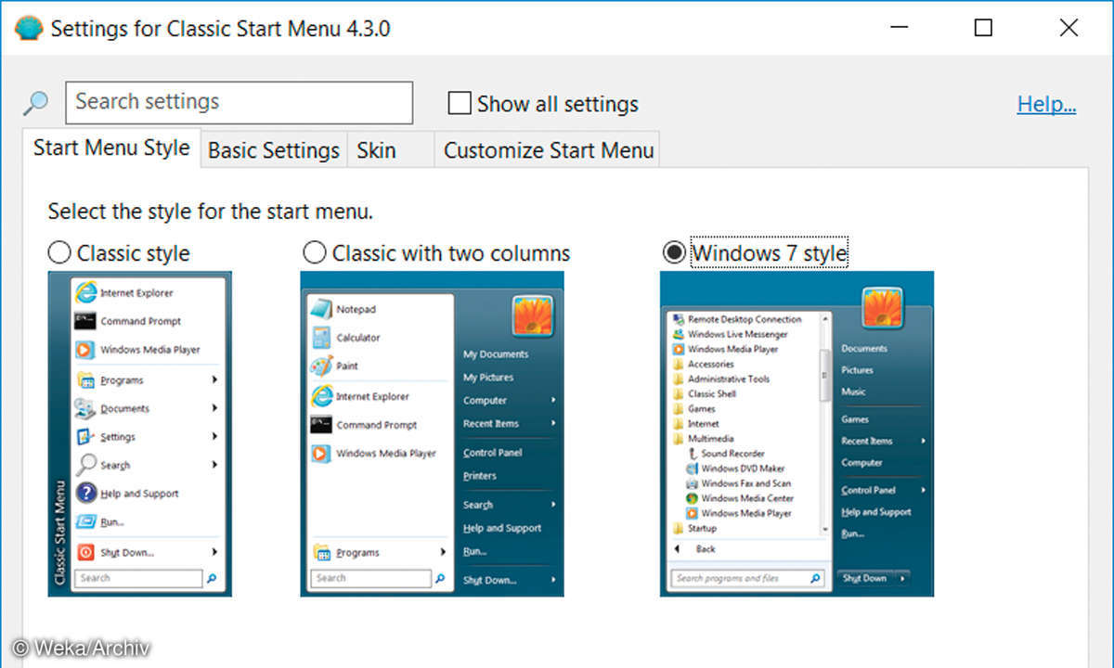Click the 'Select the style for the start menu.' label
Screen dimensions: 1114x668
tap(211, 212)
